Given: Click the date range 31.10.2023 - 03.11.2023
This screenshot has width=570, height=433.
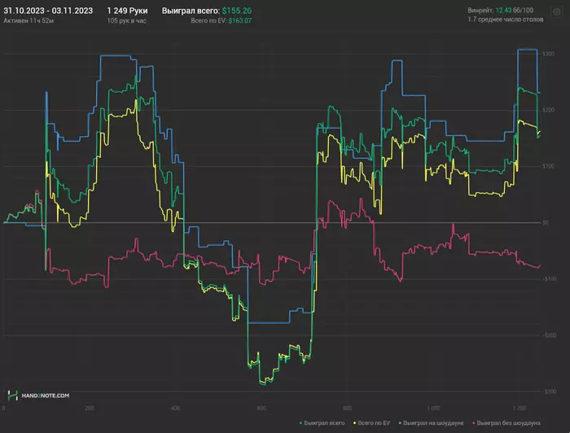Looking at the screenshot, I should point(48,10).
